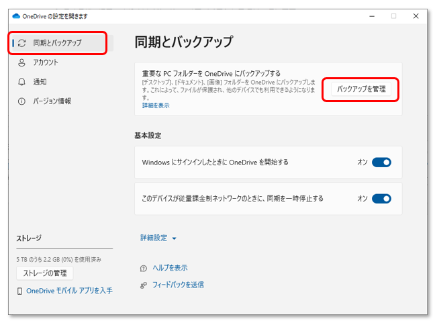The height and width of the screenshot is (325, 437).
Task: Click the account person icon
Action: pyautogui.click(x=21, y=62)
